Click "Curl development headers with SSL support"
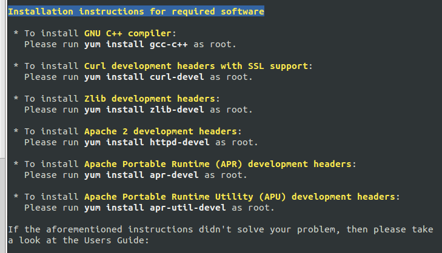Screen dimensions: 442x253 coord(196,66)
